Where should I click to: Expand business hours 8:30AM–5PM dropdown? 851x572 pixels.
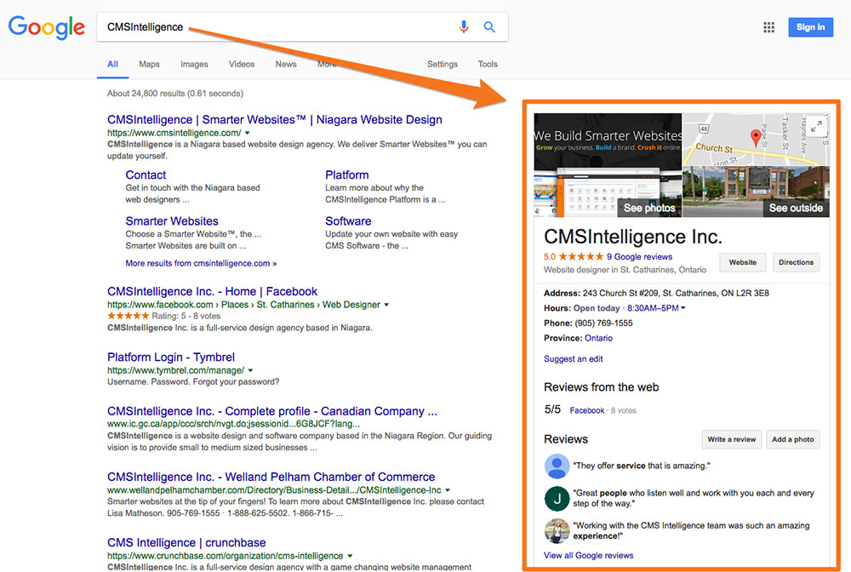[x=656, y=308]
